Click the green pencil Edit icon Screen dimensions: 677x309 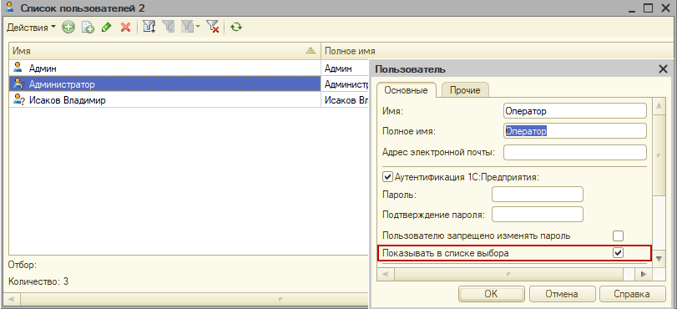[x=106, y=28]
